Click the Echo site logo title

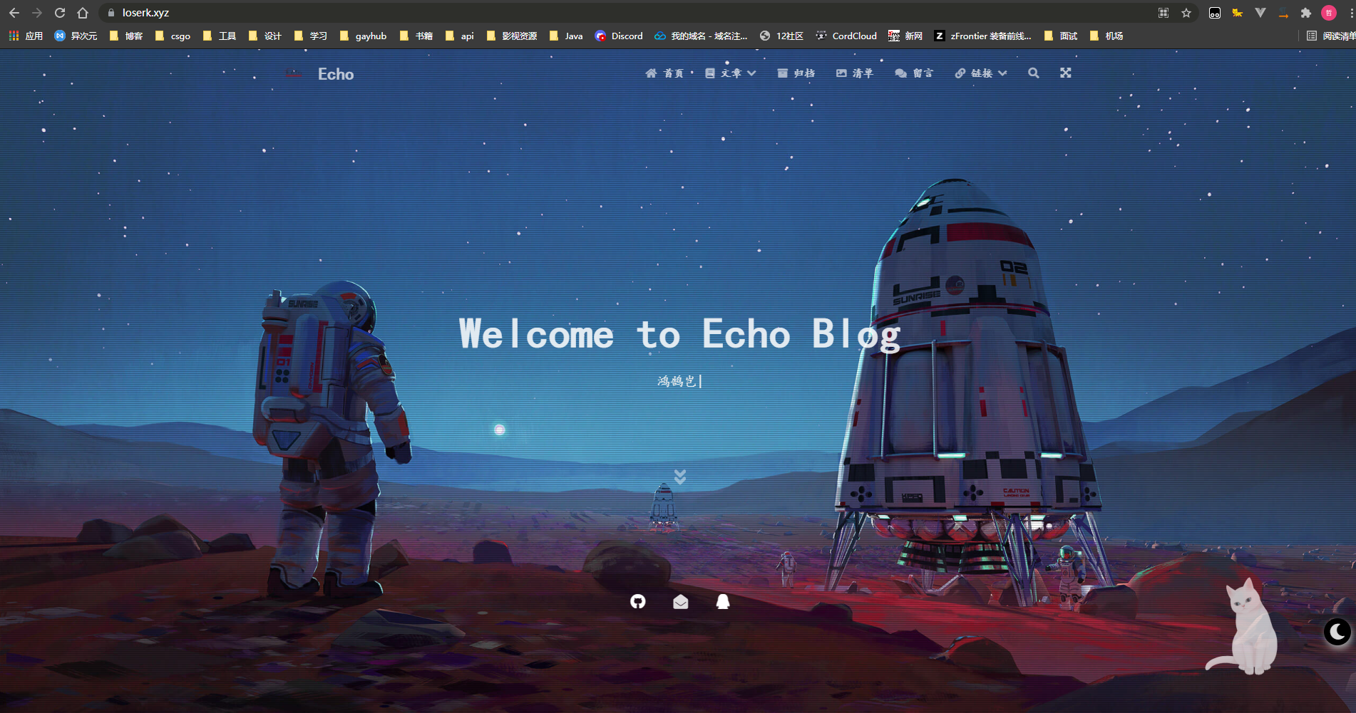click(336, 74)
